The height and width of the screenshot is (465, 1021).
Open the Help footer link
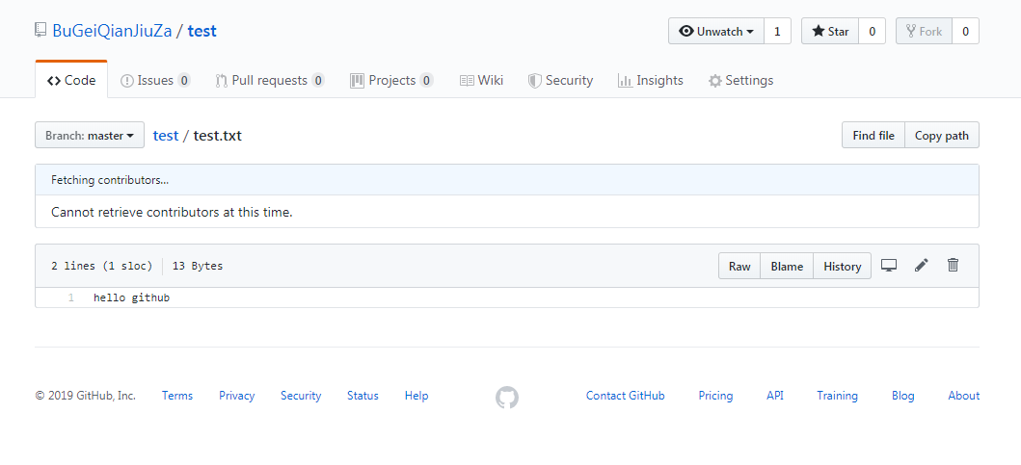(416, 396)
